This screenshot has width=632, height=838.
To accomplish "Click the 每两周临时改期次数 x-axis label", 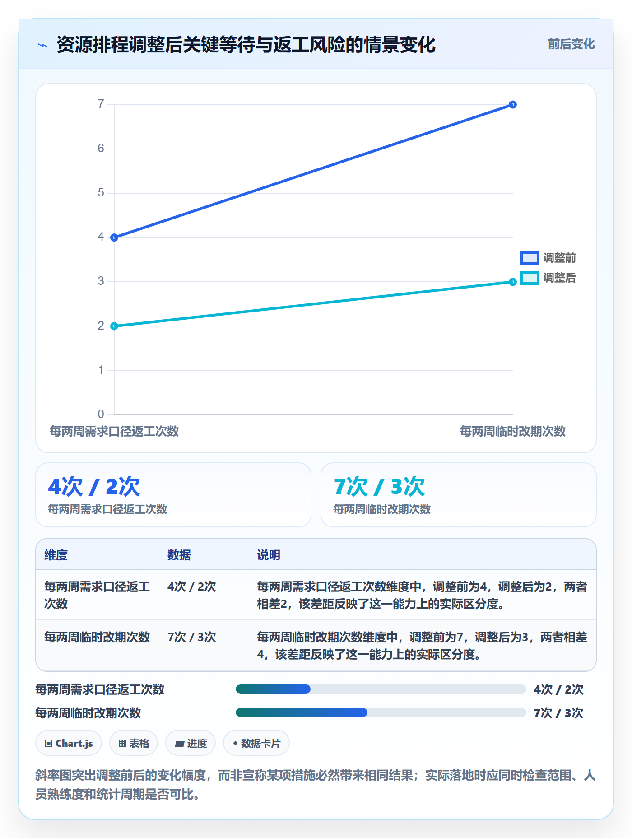I will [513, 431].
